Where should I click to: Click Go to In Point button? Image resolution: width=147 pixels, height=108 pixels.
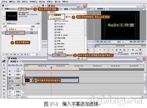[113, 50]
